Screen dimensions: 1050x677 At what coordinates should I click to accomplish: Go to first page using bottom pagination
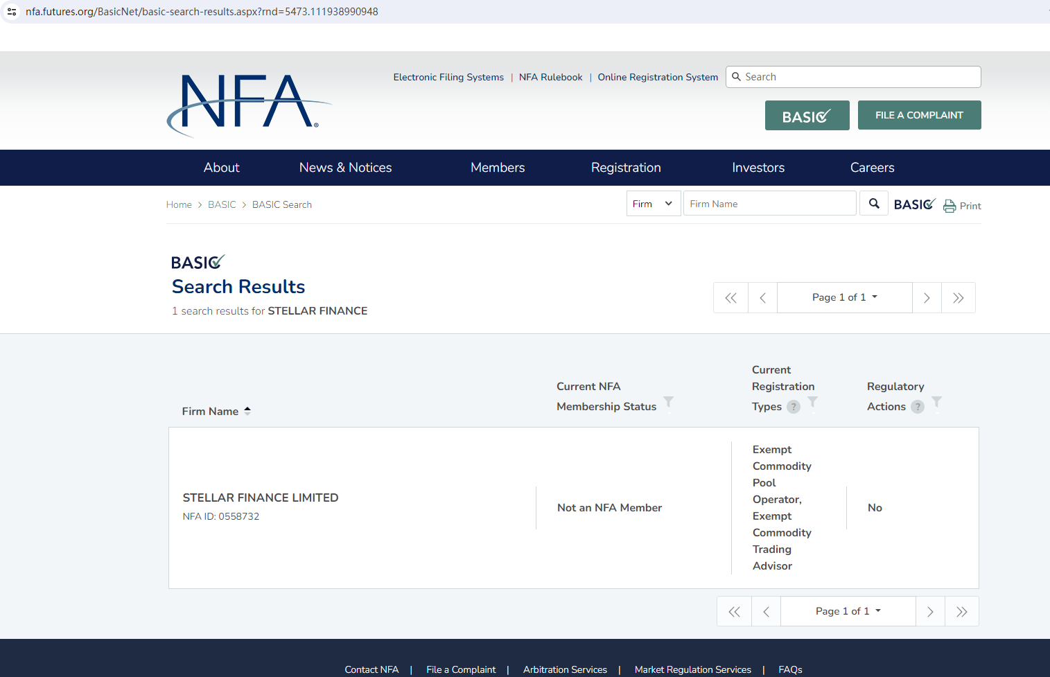click(734, 612)
